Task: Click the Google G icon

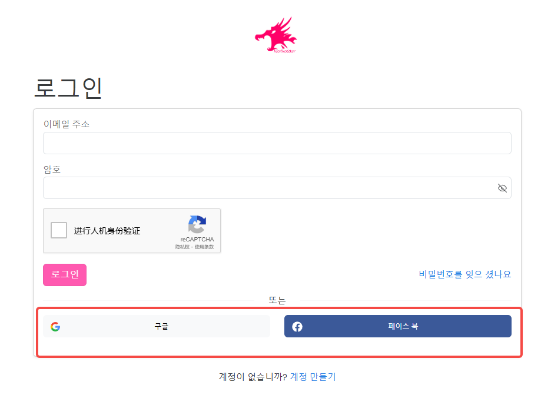Action: 55,327
